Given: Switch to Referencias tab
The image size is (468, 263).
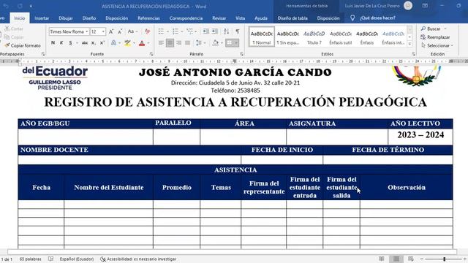Looking at the screenshot, I should [x=148, y=18].
